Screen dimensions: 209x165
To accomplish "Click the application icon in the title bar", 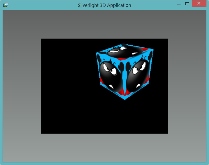I will tap(6, 5).
